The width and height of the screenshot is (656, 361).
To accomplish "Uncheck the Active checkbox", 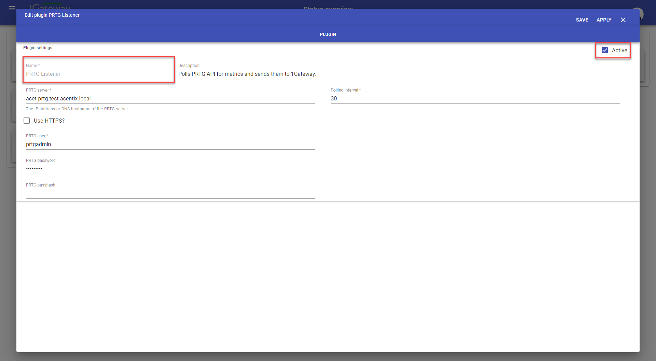I will (x=604, y=50).
